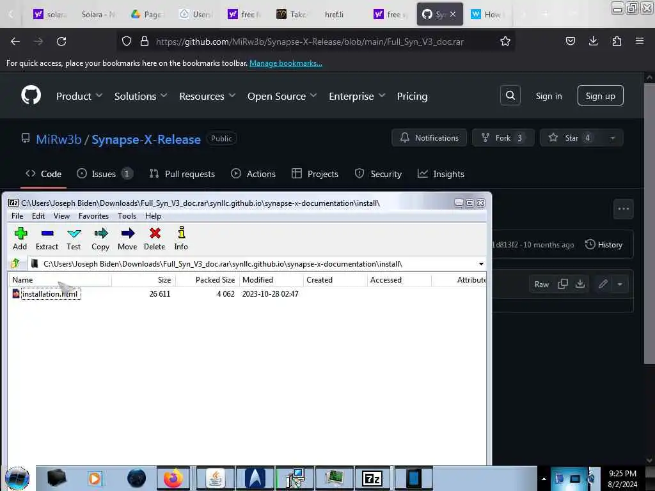The height and width of the screenshot is (491, 655).
Task: Open the Projects tab
Action: tap(315, 174)
